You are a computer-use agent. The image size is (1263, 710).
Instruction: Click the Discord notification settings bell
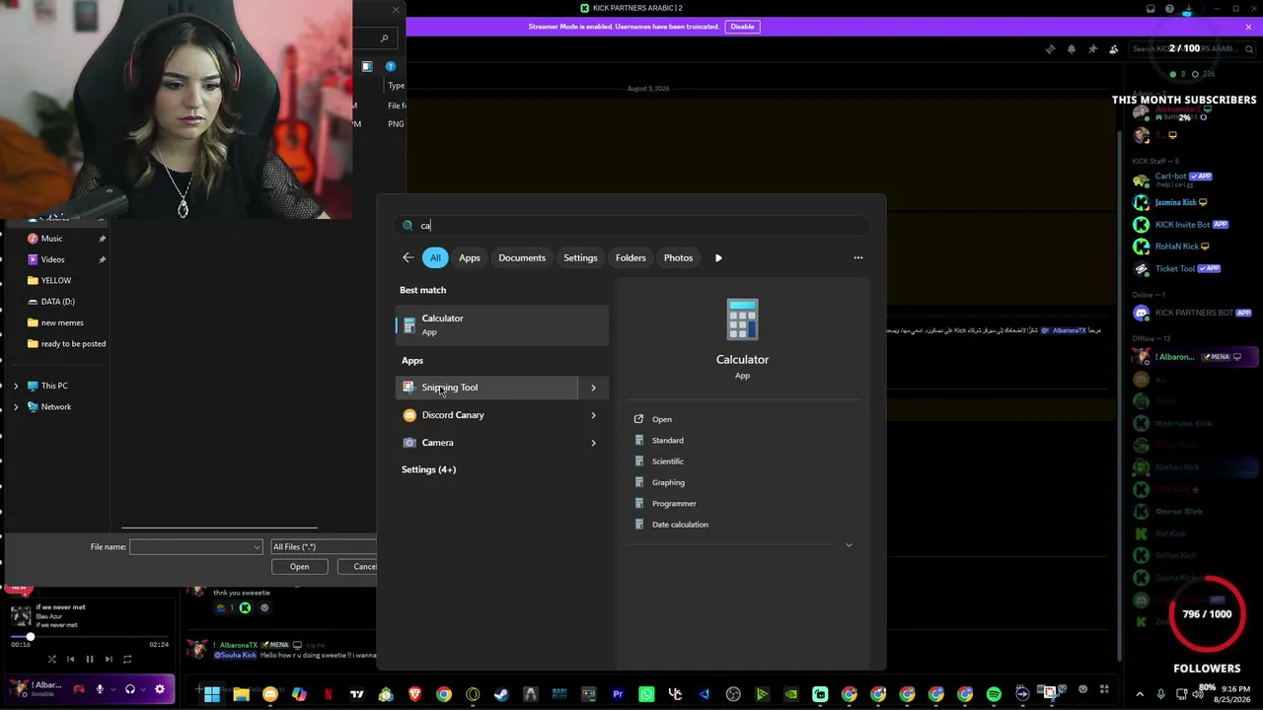[x=1072, y=49]
